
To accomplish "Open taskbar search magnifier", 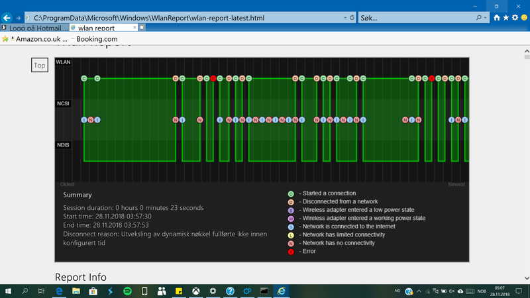I will pyautogui.click(x=25, y=291).
